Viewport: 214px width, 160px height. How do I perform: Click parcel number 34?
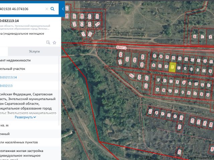[177, 82]
